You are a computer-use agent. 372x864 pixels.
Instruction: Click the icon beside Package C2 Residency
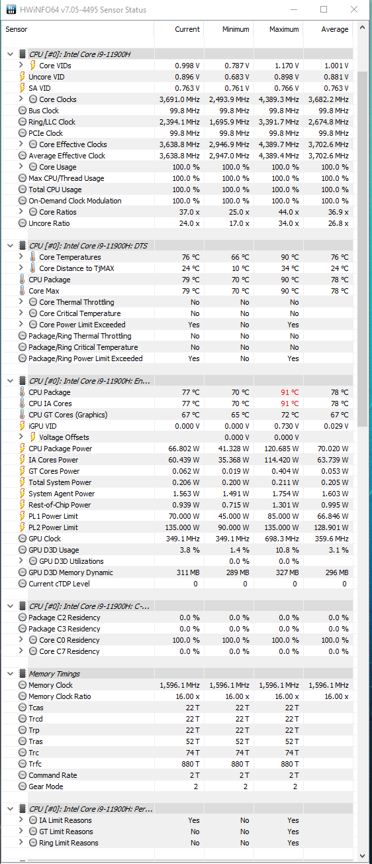pos(23,618)
